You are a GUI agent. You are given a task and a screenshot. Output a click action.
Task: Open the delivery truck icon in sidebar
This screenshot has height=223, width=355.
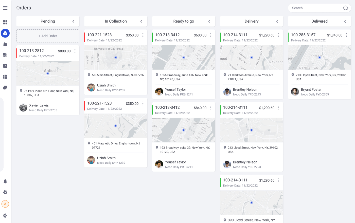point(5,55)
